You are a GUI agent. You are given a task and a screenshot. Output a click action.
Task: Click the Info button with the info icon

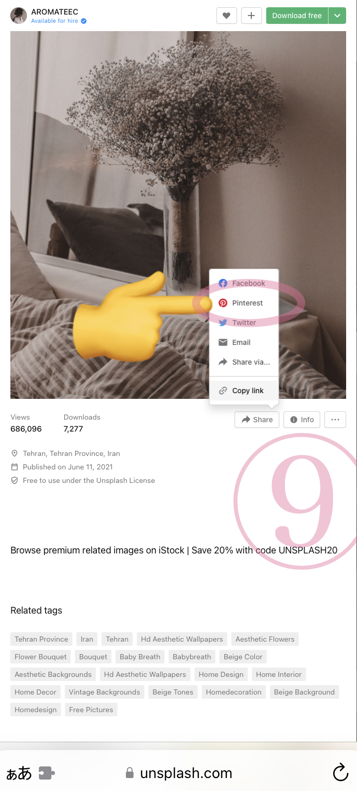(302, 420)
